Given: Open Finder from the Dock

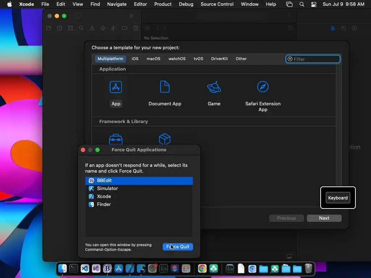Looking at the screenshot, I should [x=62, y=269].
